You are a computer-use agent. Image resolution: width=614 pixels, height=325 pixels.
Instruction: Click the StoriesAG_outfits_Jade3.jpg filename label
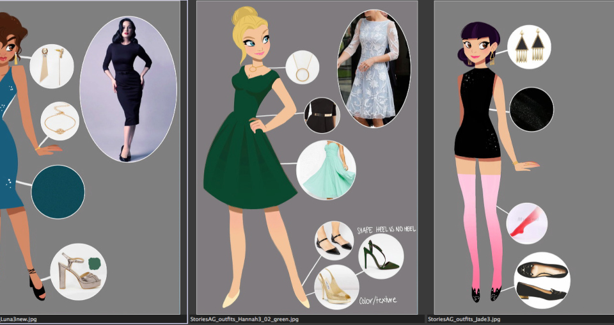pyautogui.click(x=464, y=319)
